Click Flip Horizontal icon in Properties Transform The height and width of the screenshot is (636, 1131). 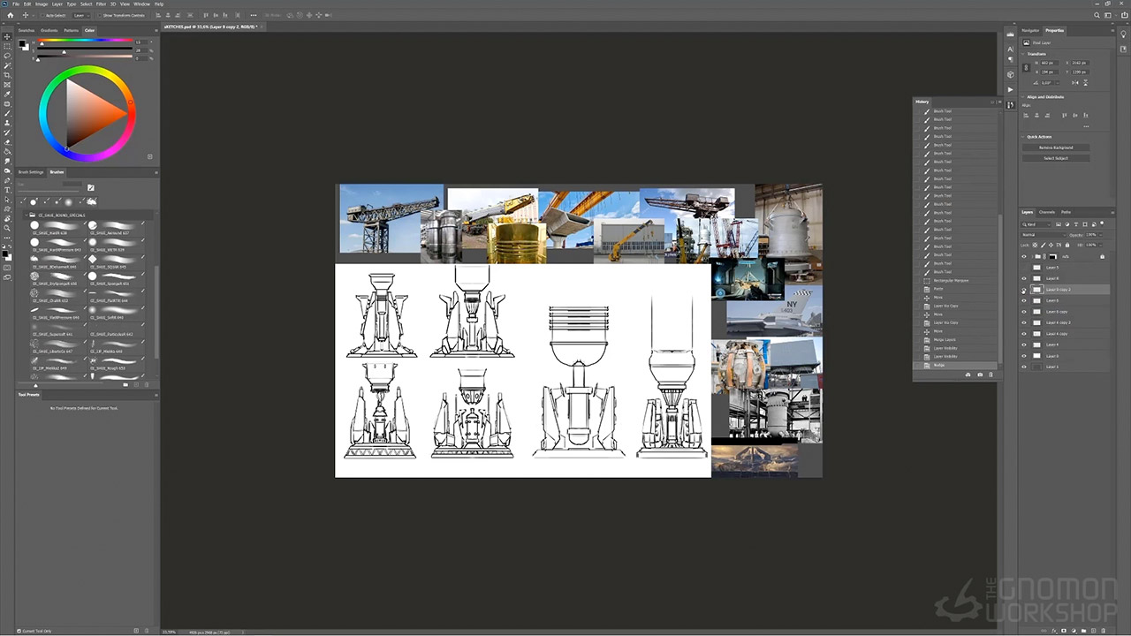click(1075, 82)
